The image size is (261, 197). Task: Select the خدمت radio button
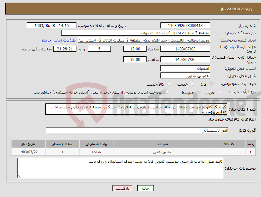tap(193, 84)
